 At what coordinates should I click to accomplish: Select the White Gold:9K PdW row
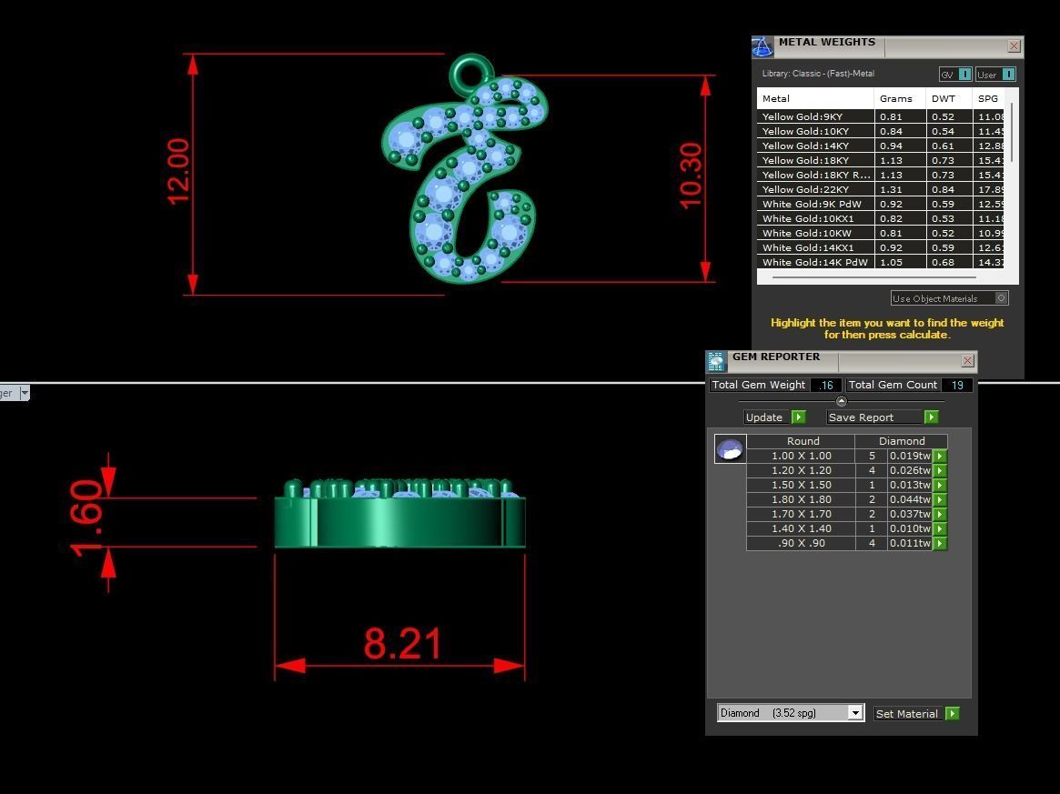tap(881, 204)
